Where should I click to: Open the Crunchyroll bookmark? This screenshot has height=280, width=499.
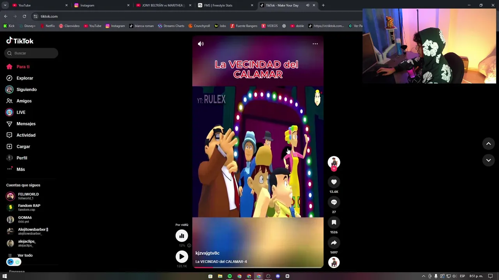click(x=199, y=26)
